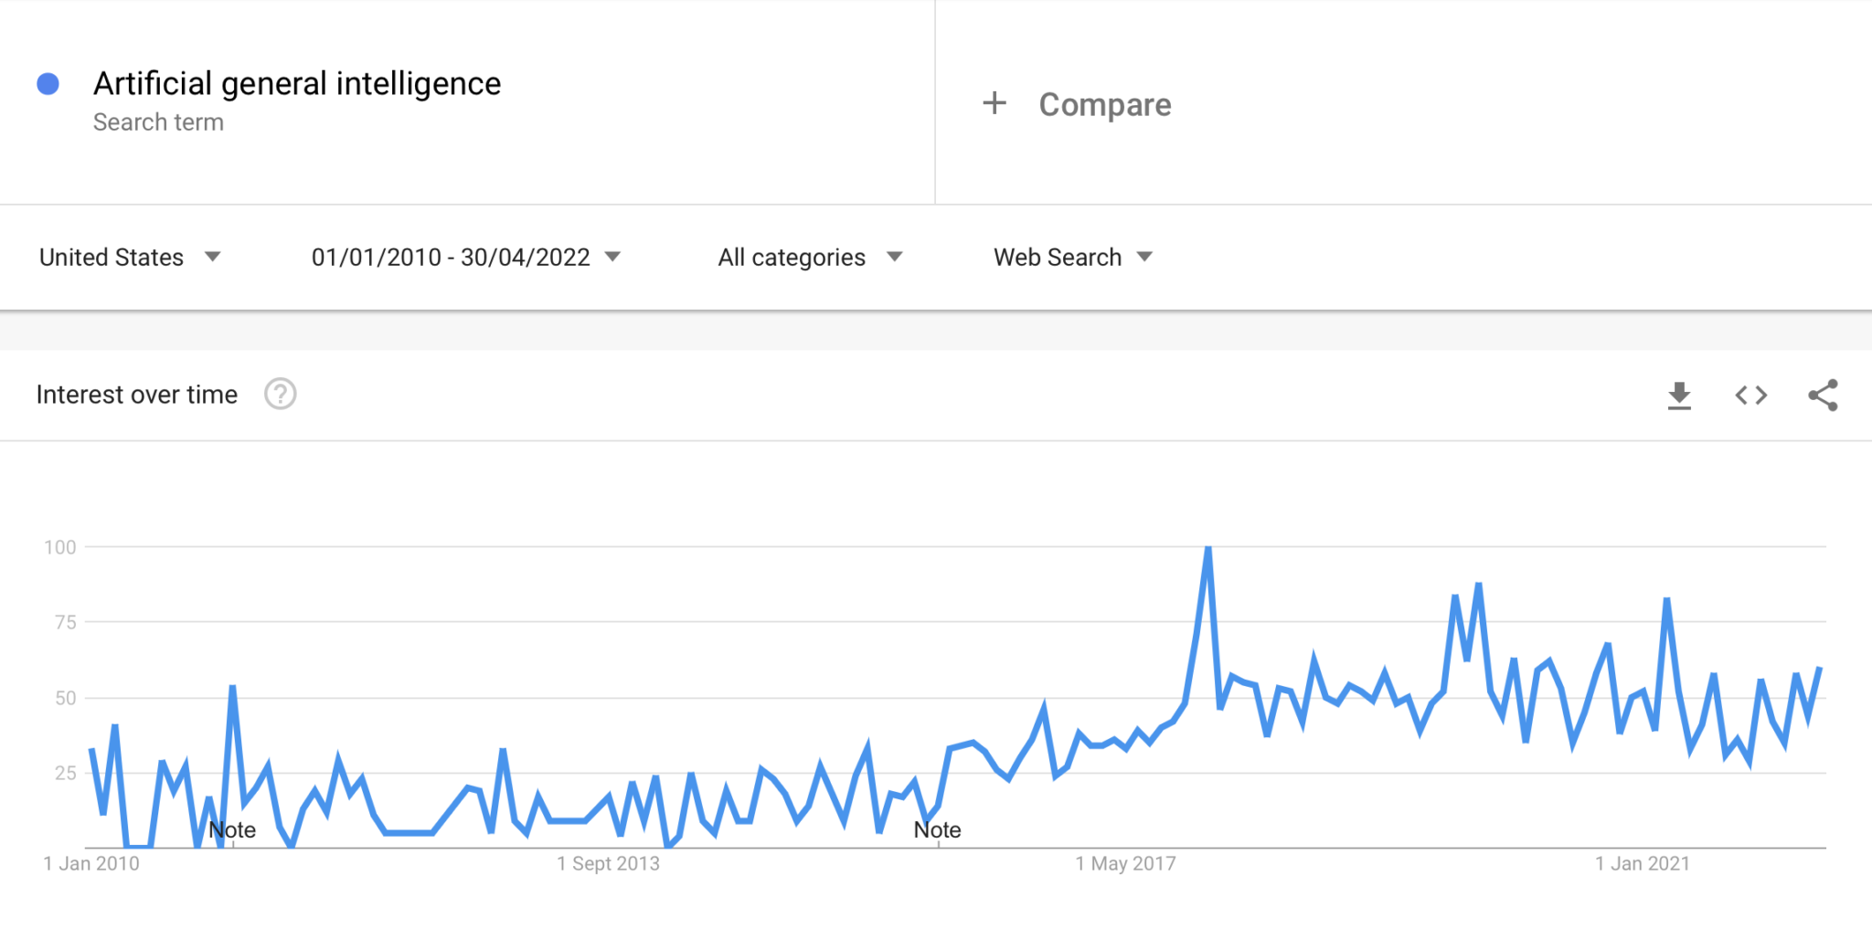The image size is (1872, 950).
Task: Select the Artificial general intelligence search term
Action: [x=297, y=83]
